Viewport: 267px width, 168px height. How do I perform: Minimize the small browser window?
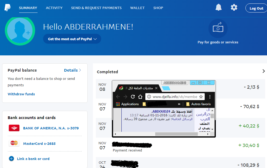193,83
